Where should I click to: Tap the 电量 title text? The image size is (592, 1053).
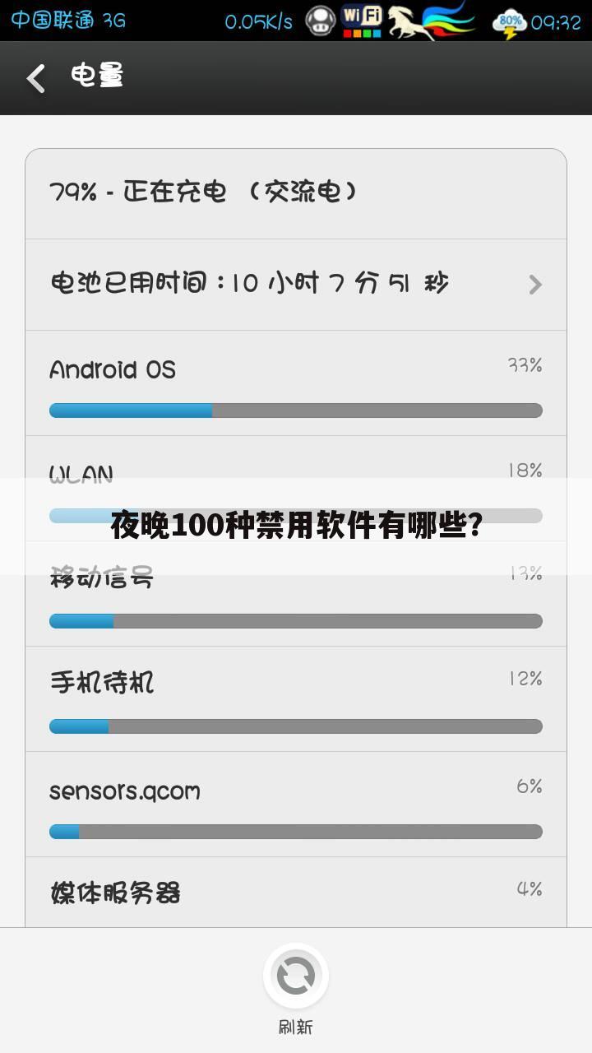point(97,77)
